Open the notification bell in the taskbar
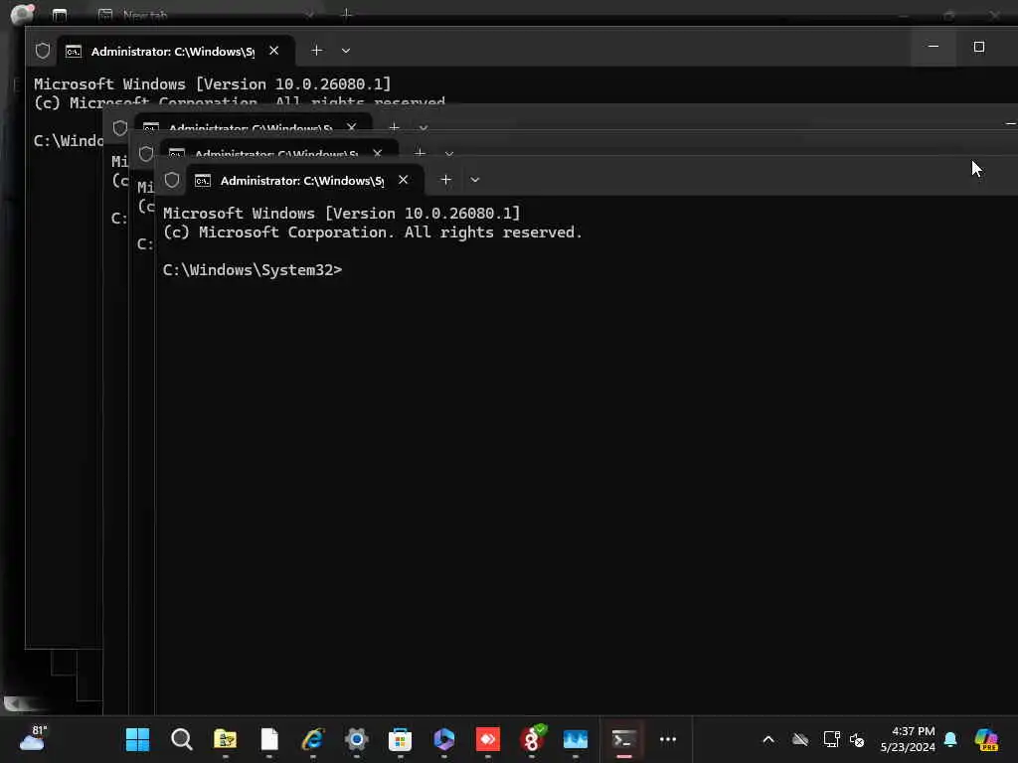 coord(950,739)
